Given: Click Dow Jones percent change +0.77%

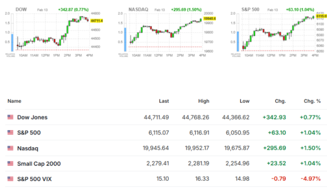Looking at the screenshot, I should pos(310,117).
